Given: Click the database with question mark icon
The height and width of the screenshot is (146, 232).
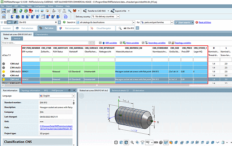Looking at the screenshot, I should (x=38, y=17).
